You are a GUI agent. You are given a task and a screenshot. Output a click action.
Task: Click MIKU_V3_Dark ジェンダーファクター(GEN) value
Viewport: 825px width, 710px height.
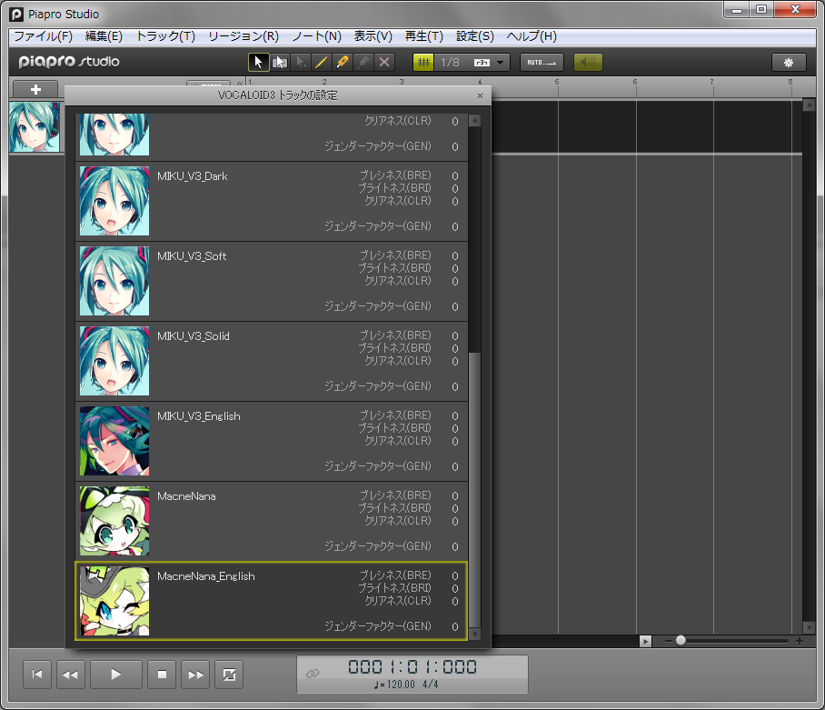455,227
